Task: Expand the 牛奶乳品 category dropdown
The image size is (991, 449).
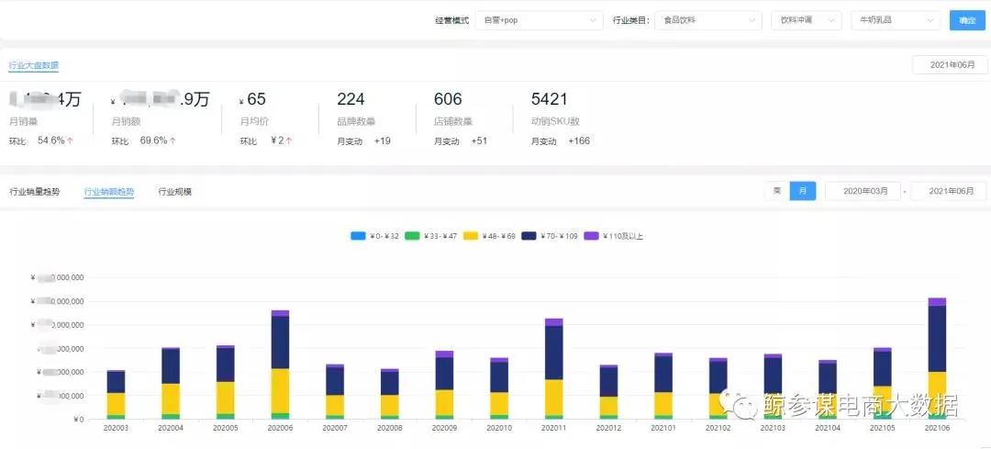Action: tap(895, 20)
